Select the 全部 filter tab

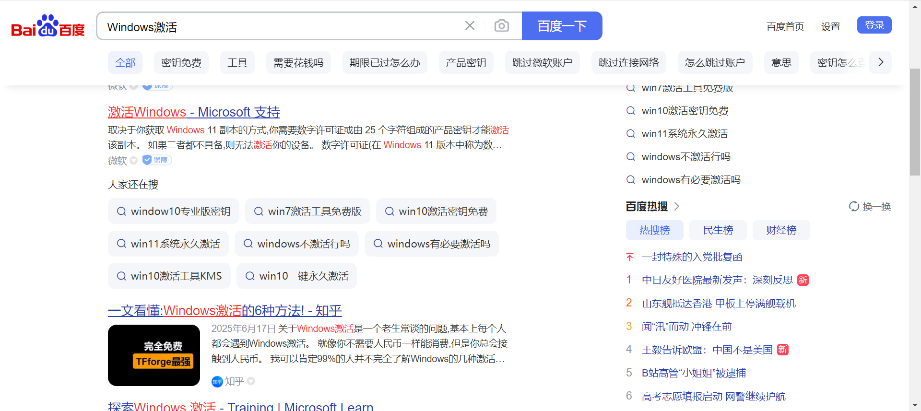[125, 62]
